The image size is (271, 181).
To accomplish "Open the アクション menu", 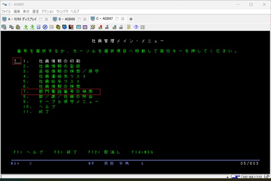I will [47, 11].
